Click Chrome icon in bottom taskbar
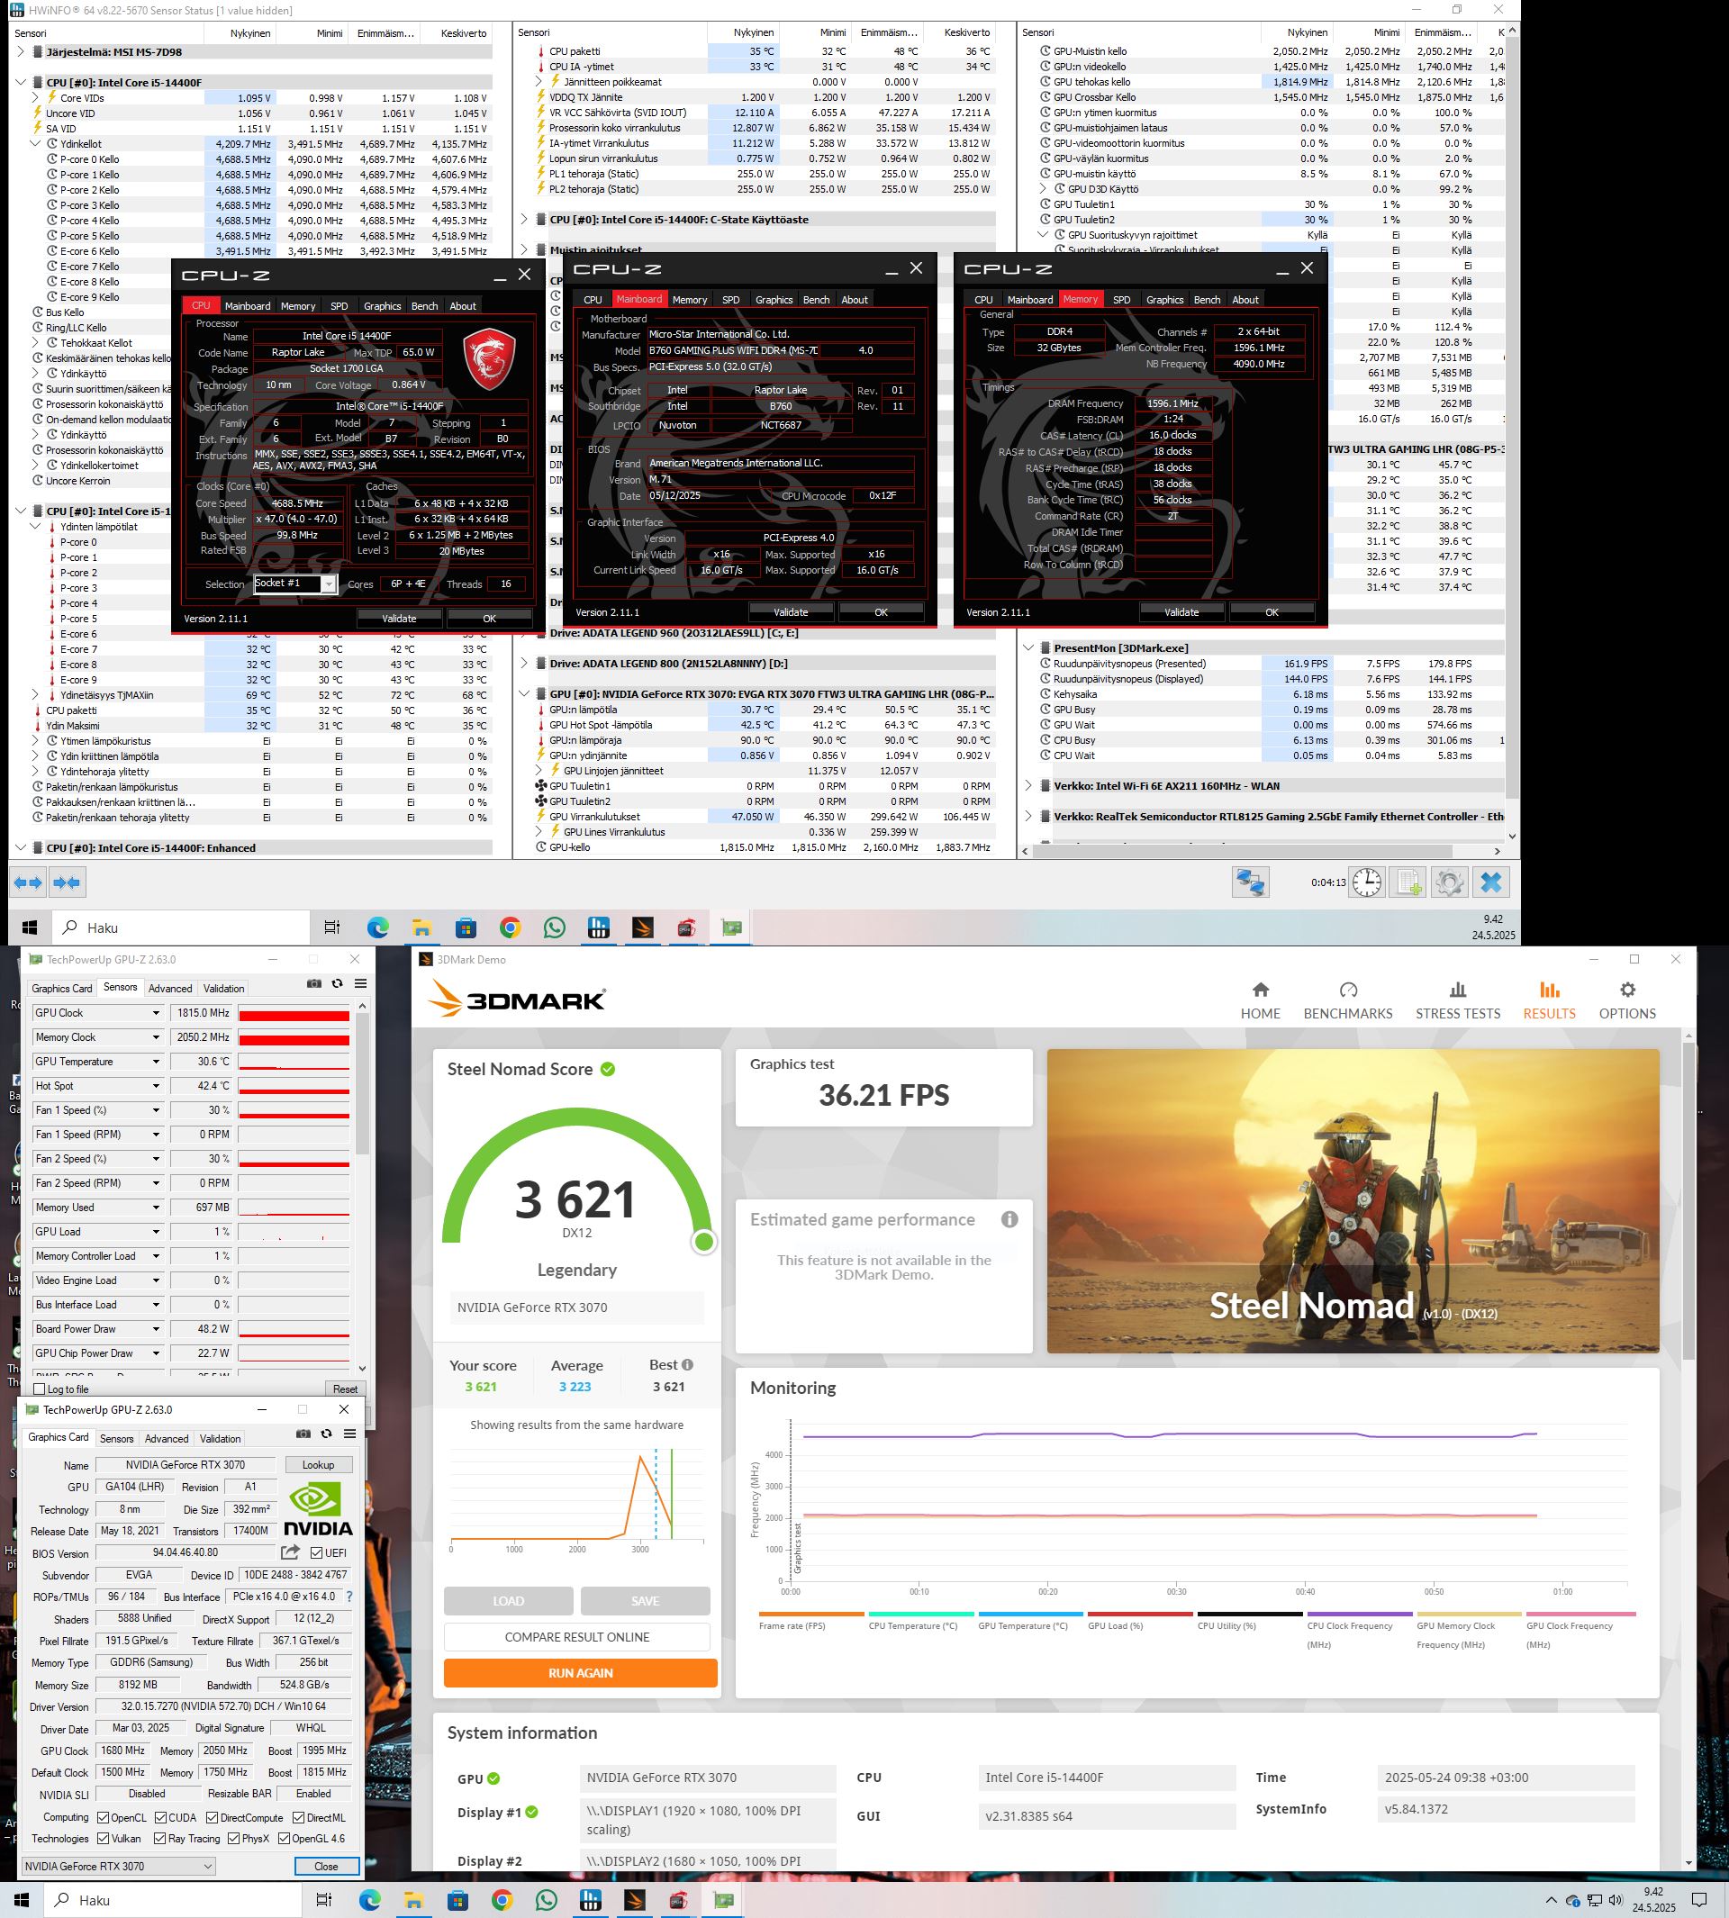 point(502,1899)
